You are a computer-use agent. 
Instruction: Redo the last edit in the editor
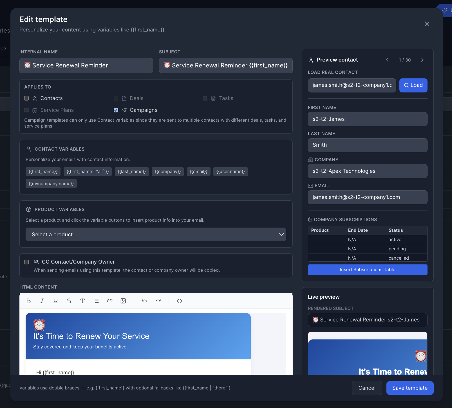158,301
